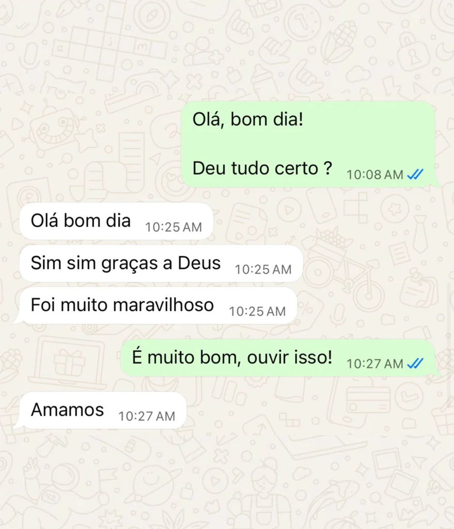Click the blue double-check beside 10:08 AM
Image resolution: width=454 pixels, height=529 pixels.
click(x=415, y=175)
